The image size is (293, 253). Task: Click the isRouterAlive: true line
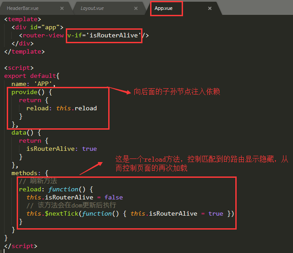tap(62, 149)
